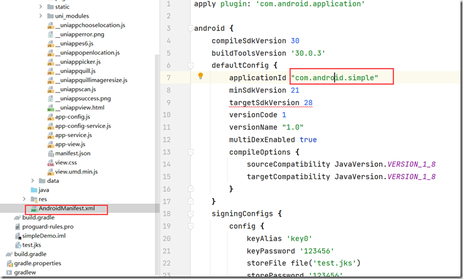Click the yellow lightbulb quick-fix icon

click(200, 76)
